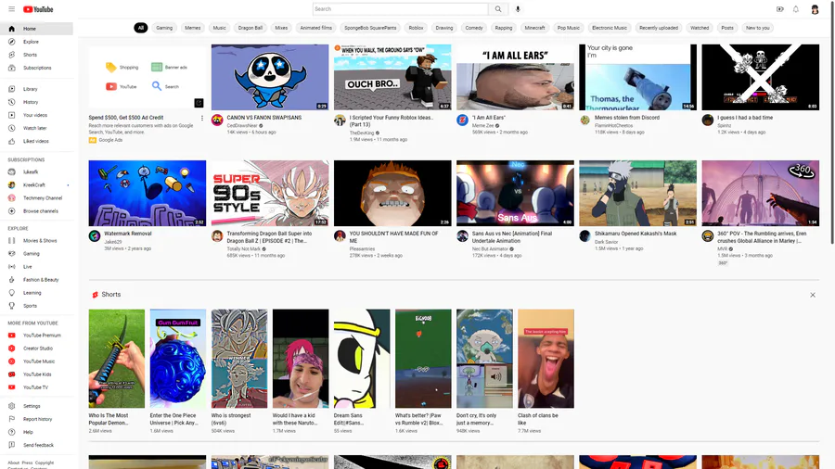Open the Shorts sidebar icon
Image resolution: width=835 pixels, height=469 pixels.
(x=12, y=55)
